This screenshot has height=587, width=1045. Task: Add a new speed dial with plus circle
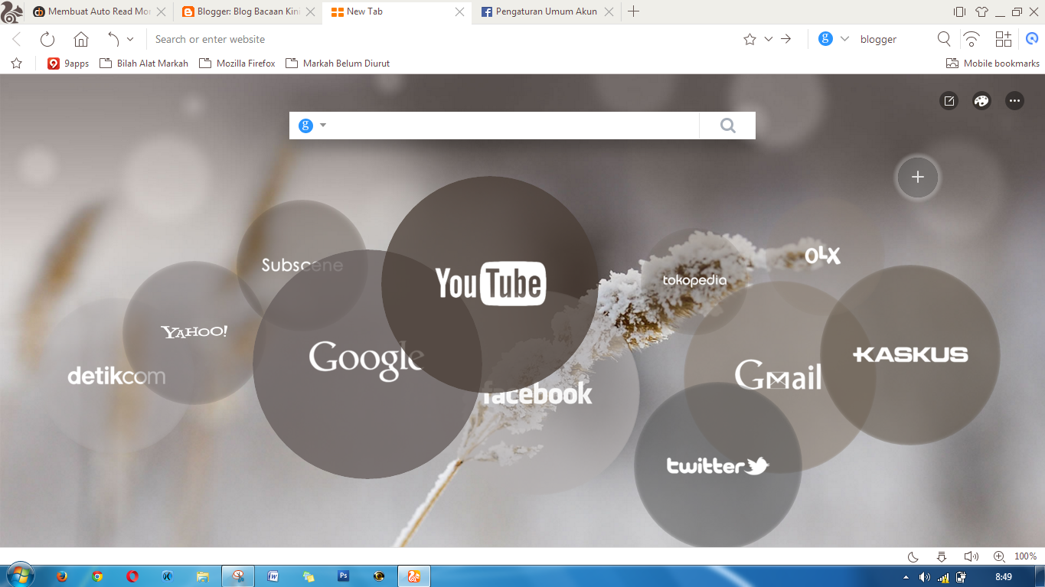pos(918,178)
